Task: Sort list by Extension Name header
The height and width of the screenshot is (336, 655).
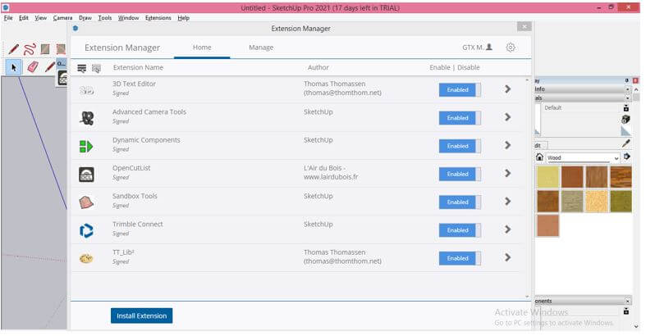Action: (x=138, y=67)
